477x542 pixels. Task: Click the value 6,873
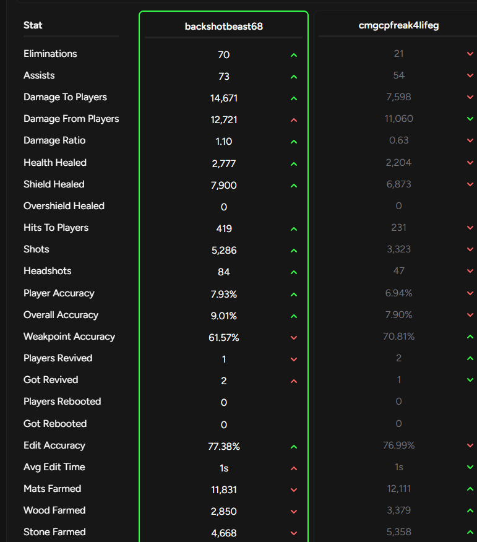tap(398, 184)
